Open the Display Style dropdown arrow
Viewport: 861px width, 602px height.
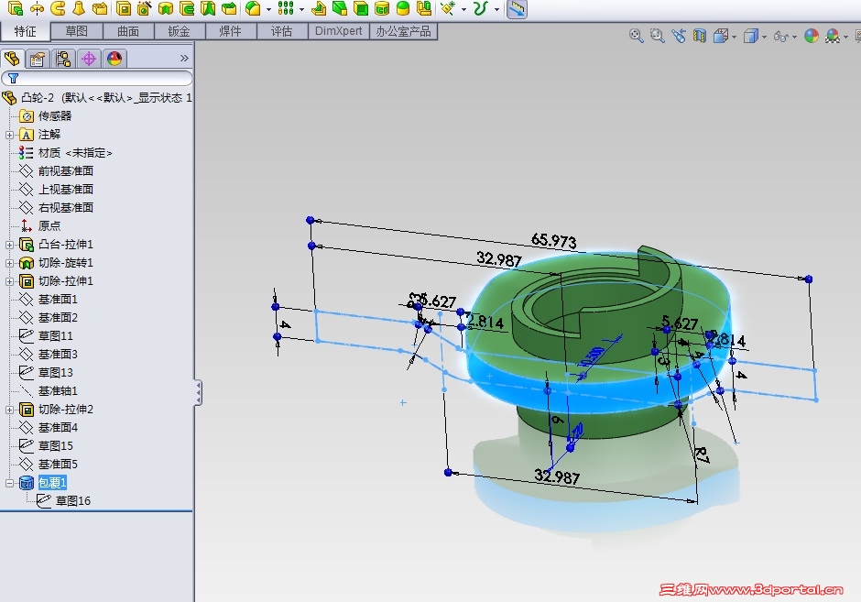[x=764, y=38]
